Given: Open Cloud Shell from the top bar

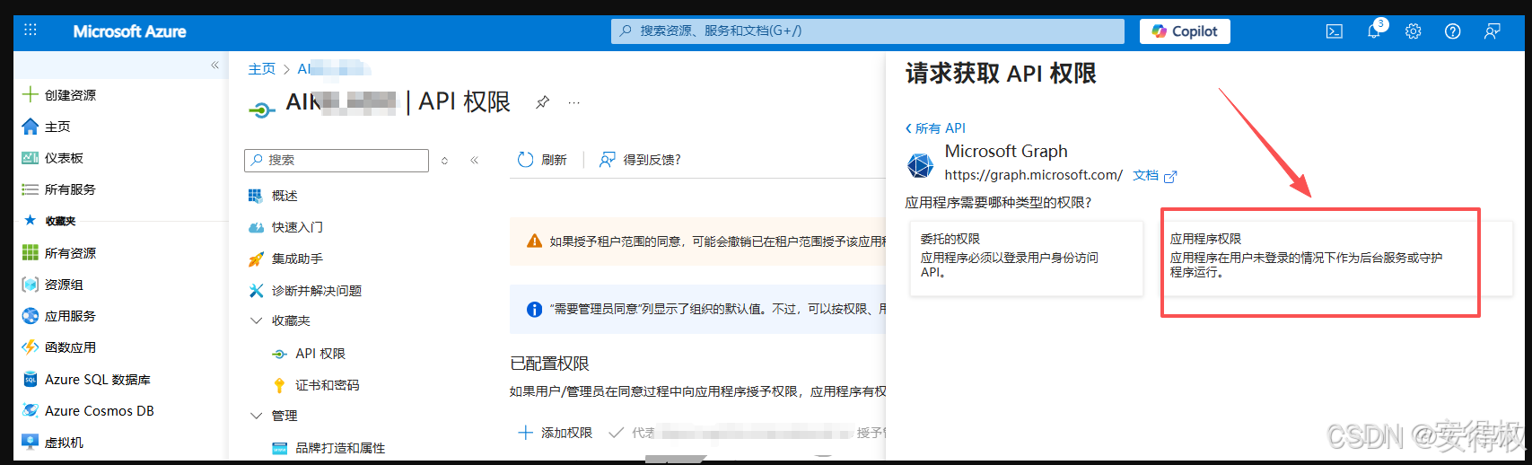Looking at the screenshot, I should tap(1335, 31).
